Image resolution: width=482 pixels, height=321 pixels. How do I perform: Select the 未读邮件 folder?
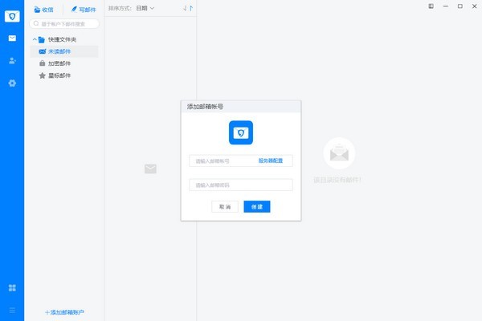(x=64, y=51)
